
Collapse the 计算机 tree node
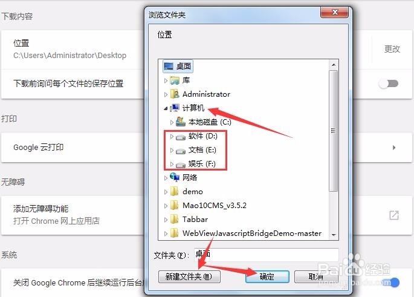(x=166, y=108)
